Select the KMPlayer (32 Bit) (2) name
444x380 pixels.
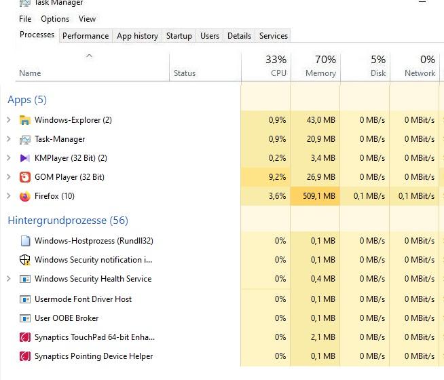coord(71,158)
